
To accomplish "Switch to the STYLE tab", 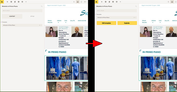I will pyautogui.click(x=32, y=16).
